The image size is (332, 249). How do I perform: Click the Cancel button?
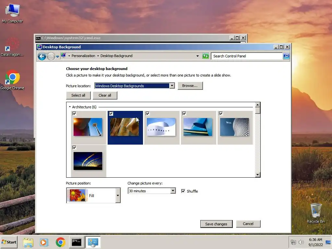pos(248,224)
